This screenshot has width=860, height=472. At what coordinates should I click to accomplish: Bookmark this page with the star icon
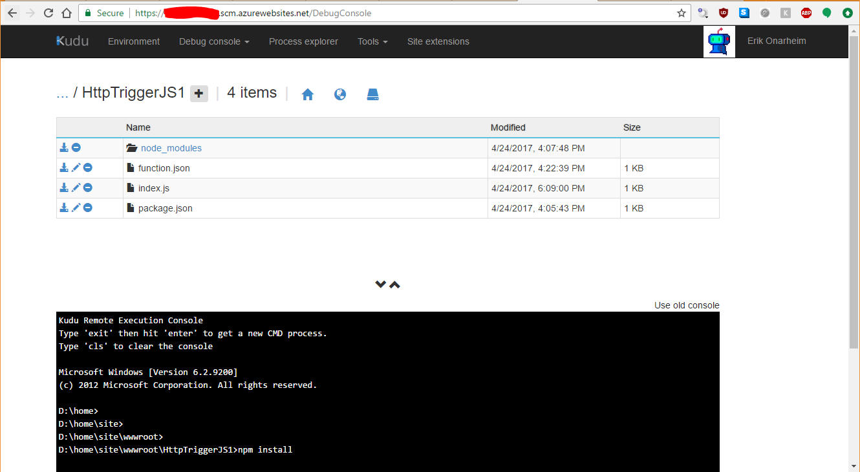[x=681, y=13]
